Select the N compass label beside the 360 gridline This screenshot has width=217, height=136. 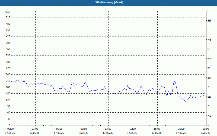208,49
